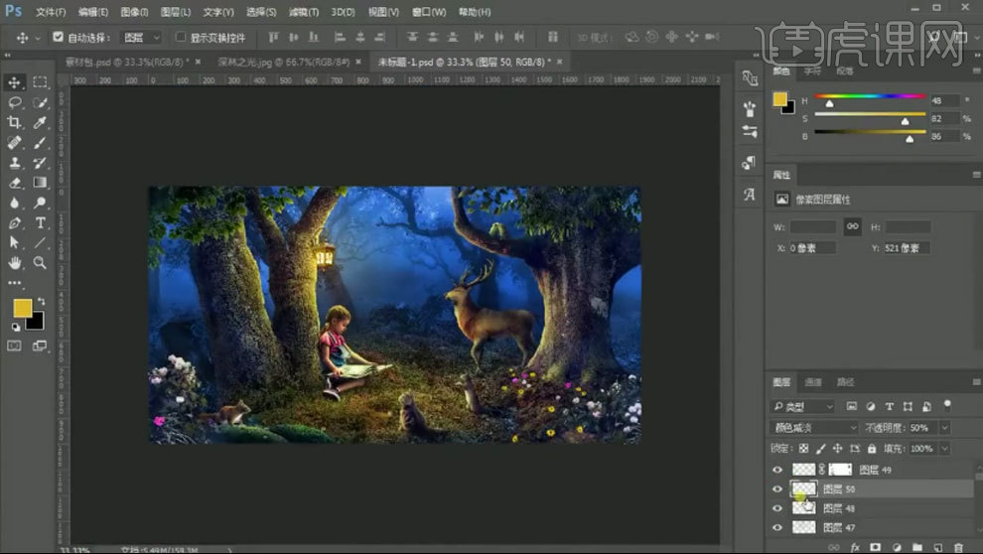Open Layers panel flyout menu
Viewport: 983px width, 554px height.
[976, 381]
